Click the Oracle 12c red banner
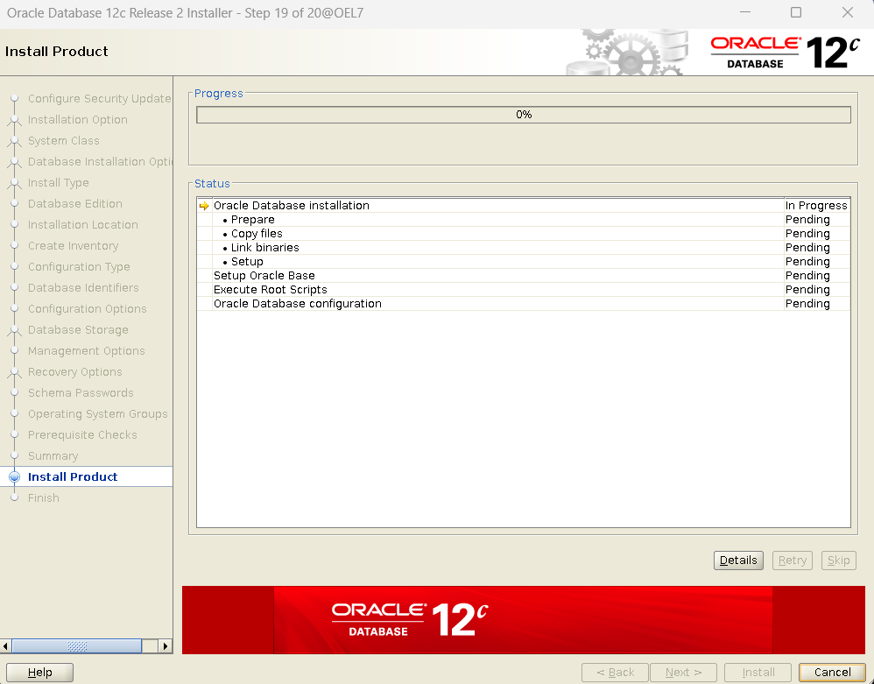Viewport: 874px width, 684px height. pos(524,620)
